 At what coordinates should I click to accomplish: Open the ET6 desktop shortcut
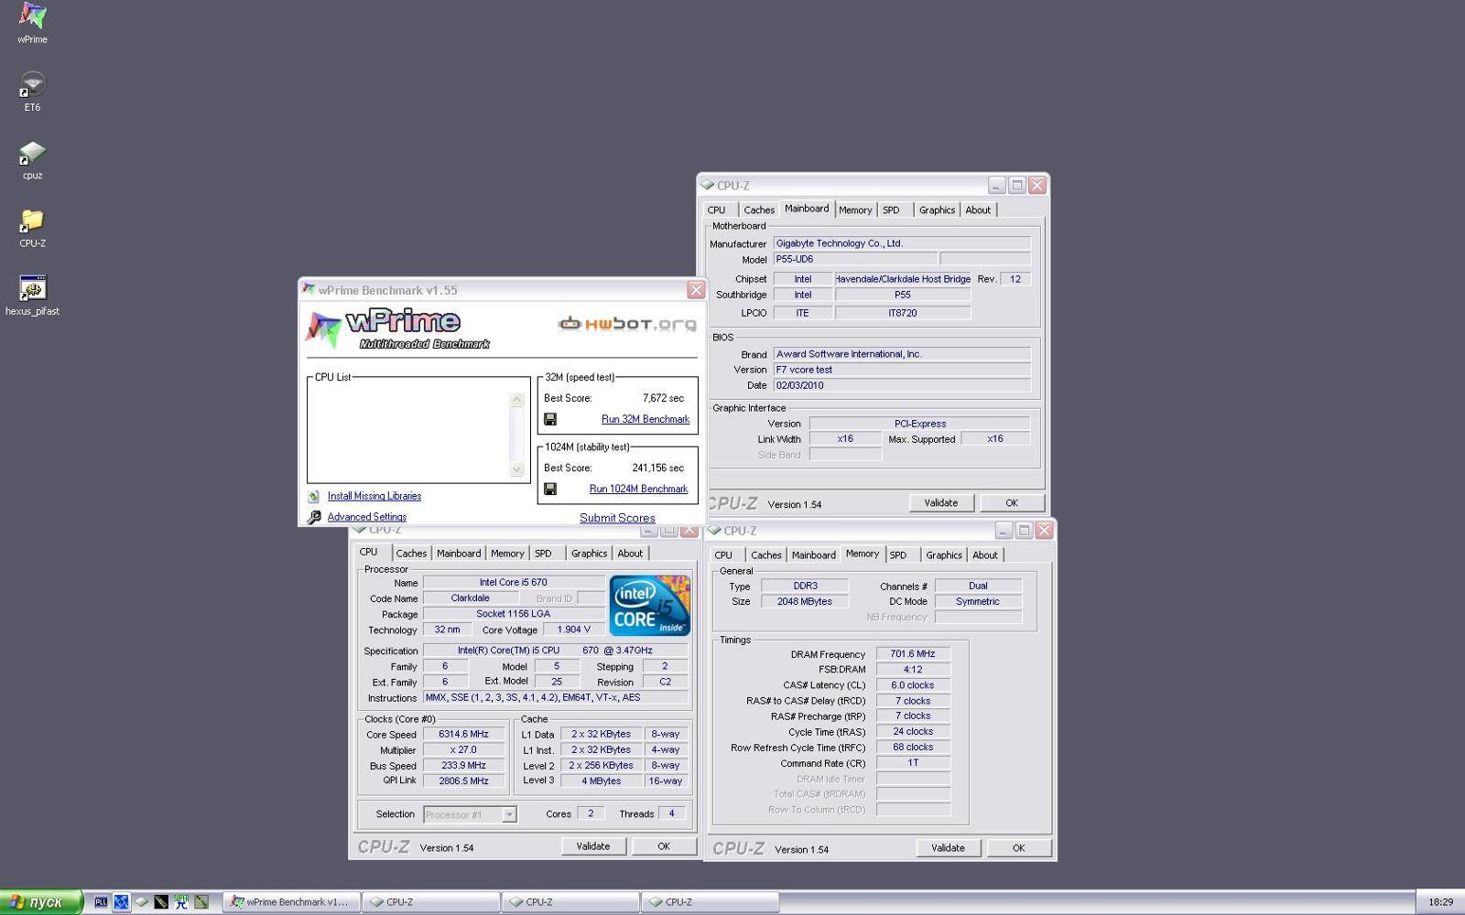(x=32, y=91)
